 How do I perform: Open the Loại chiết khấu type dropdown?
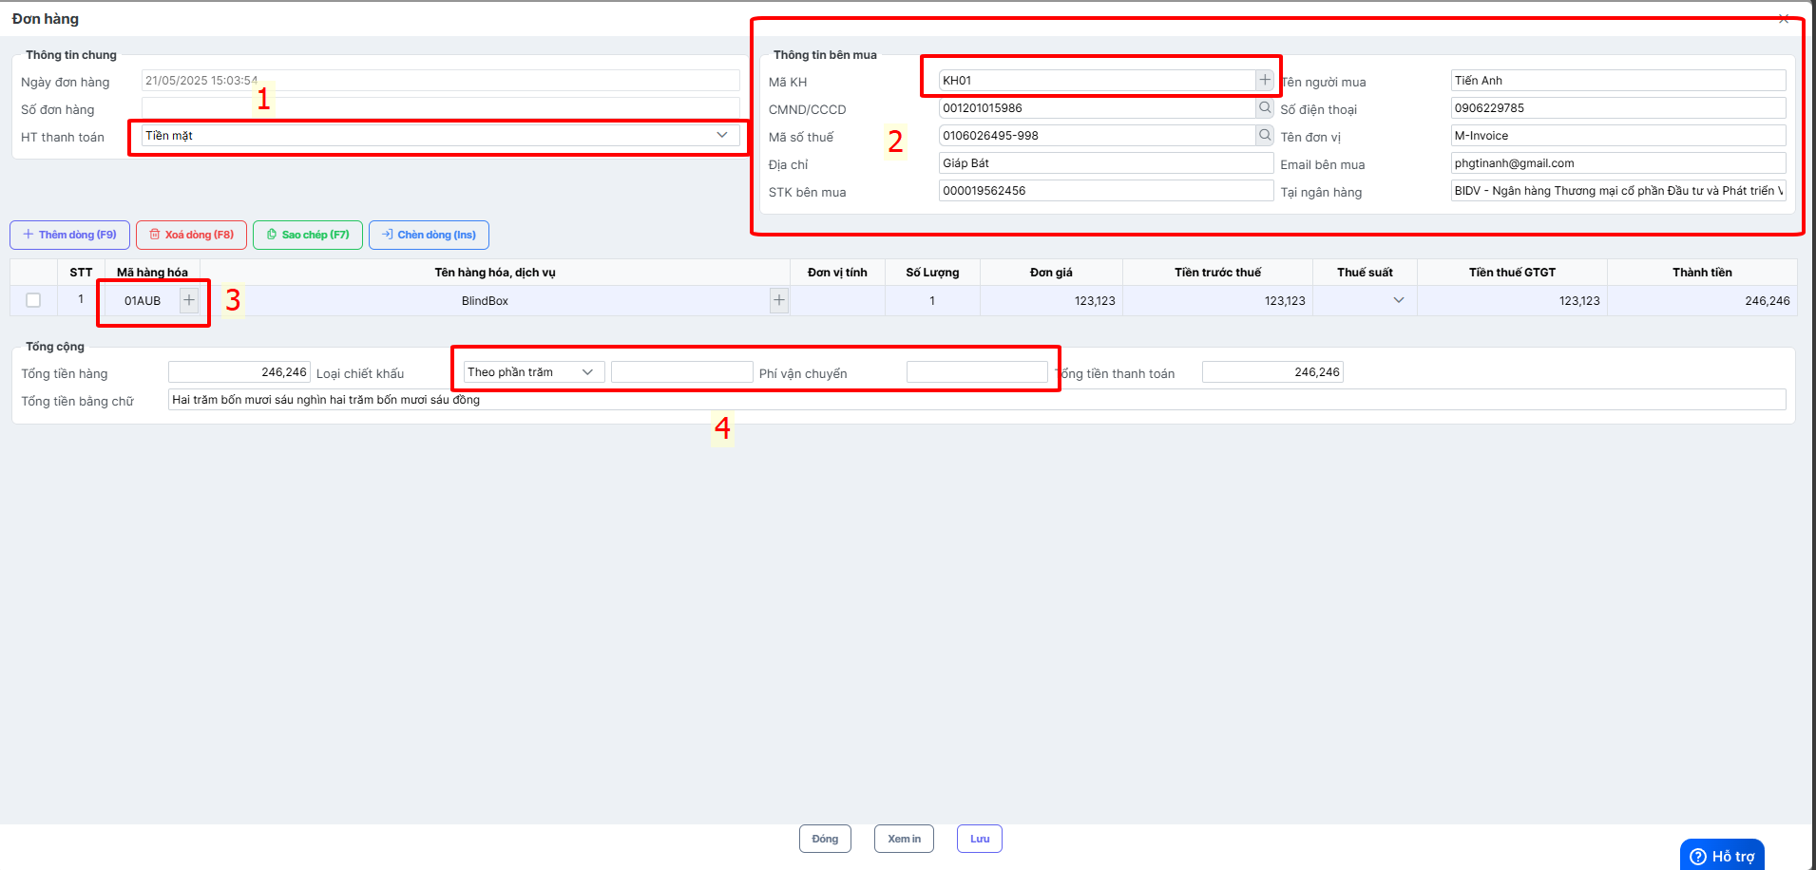pos(533,372)
